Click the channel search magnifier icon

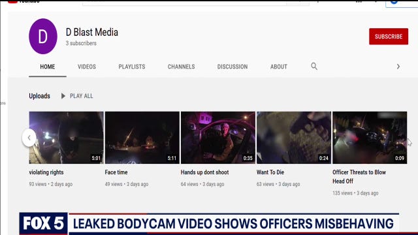314,66
